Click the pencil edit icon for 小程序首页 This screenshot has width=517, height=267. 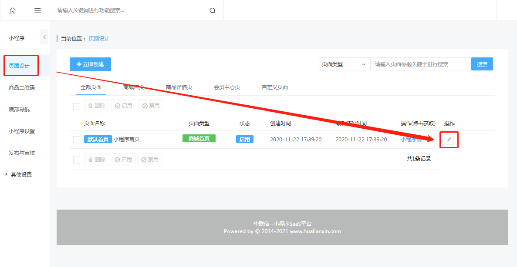click(x=449, y=140)
